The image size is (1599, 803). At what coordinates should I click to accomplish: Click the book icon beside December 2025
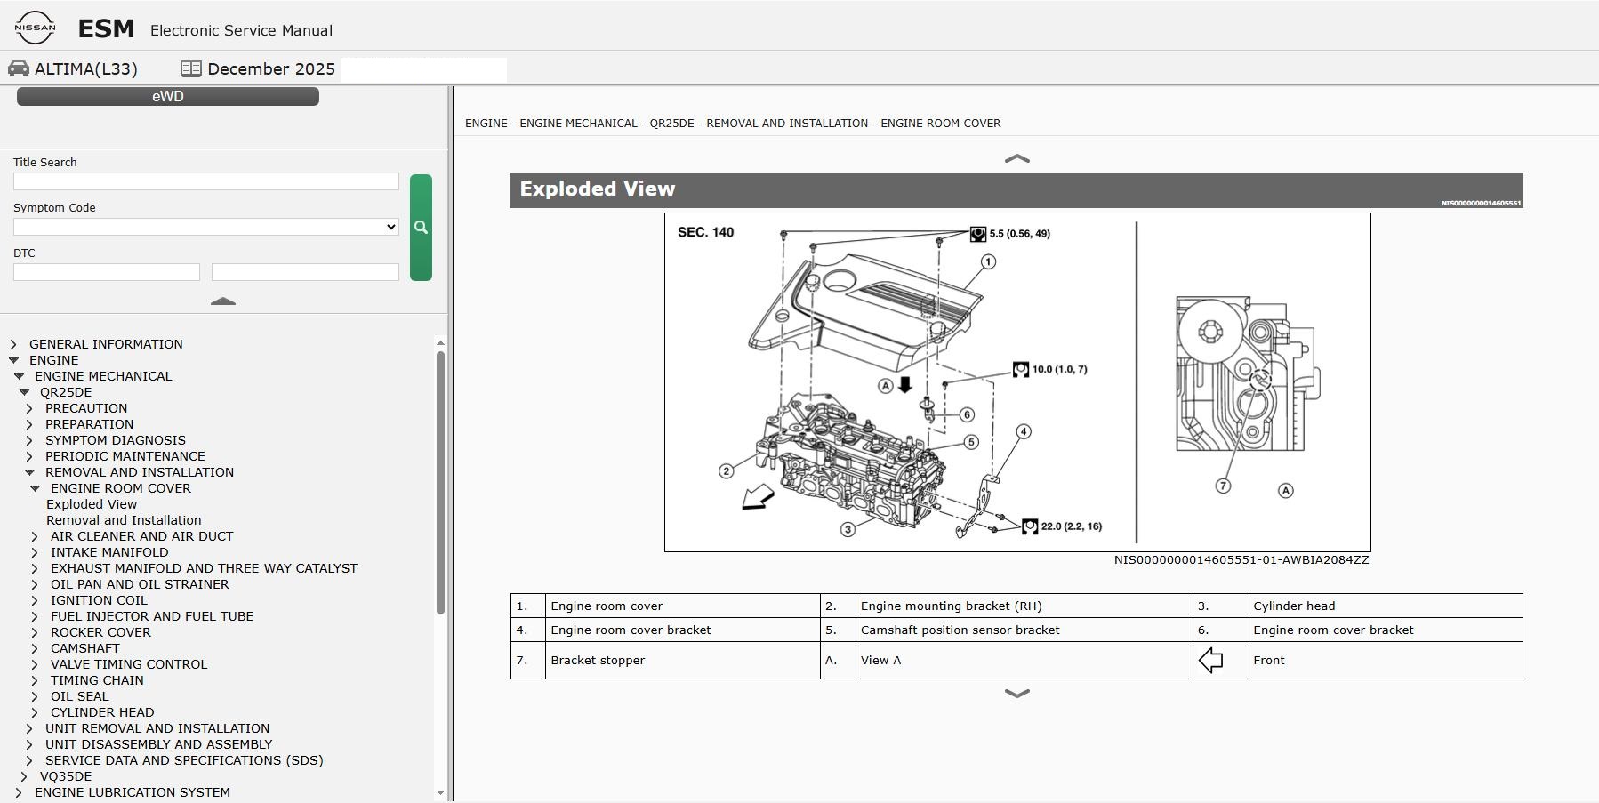pos(190,68)
